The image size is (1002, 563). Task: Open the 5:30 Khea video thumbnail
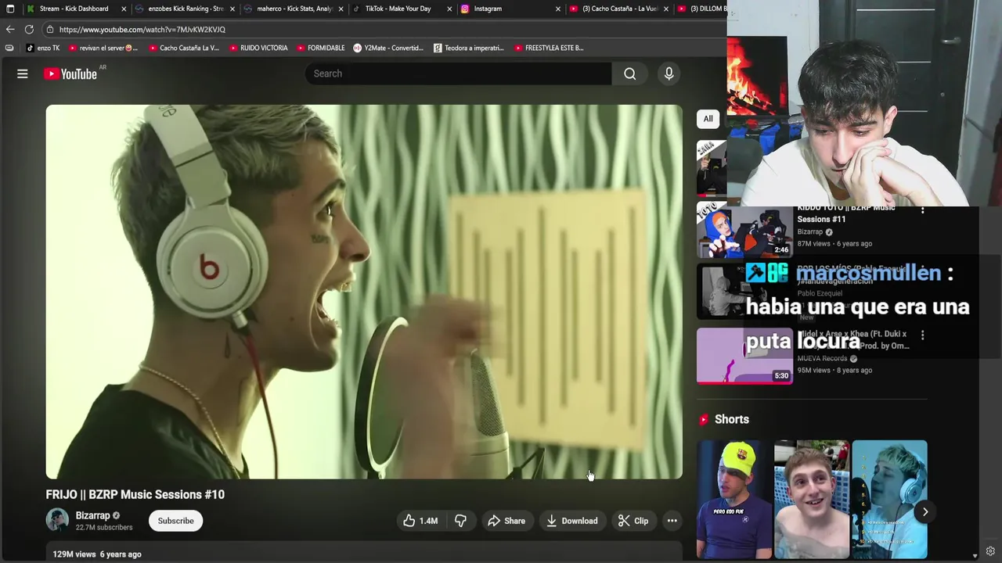(744, 356)
